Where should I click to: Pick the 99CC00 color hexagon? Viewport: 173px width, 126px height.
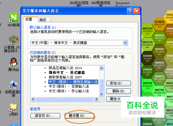click(147, 30)
